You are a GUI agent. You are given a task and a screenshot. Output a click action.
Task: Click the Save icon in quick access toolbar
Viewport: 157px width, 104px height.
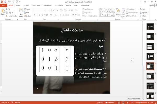coord(5,2)
